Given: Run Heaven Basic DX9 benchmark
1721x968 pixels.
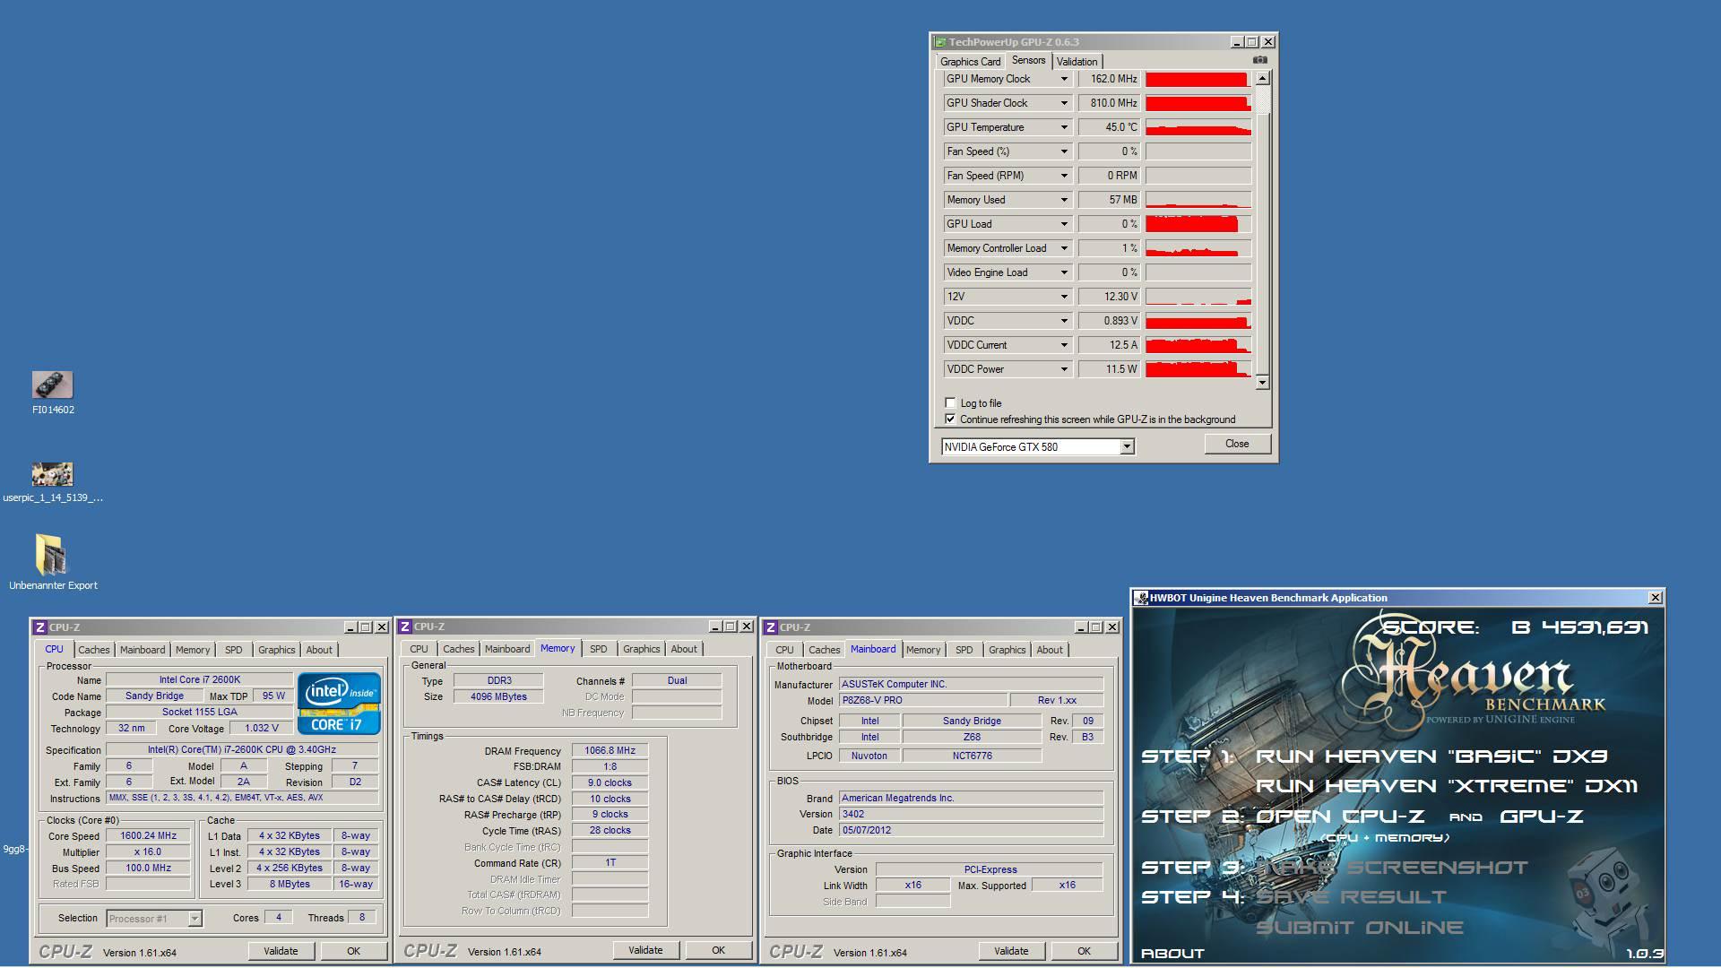Looking at the screenshot, I should 1431,756.
